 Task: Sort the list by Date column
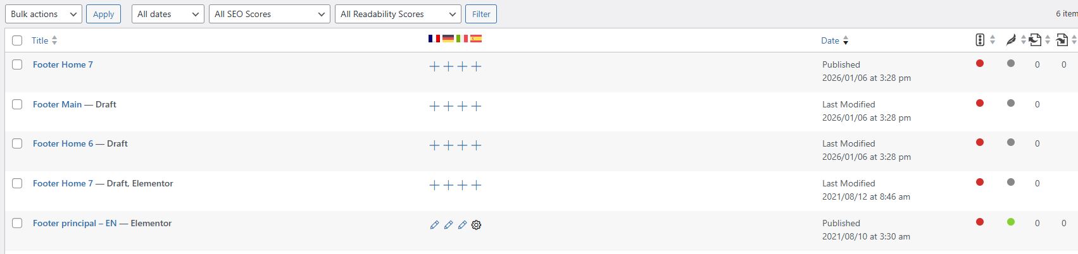point(830,40)
